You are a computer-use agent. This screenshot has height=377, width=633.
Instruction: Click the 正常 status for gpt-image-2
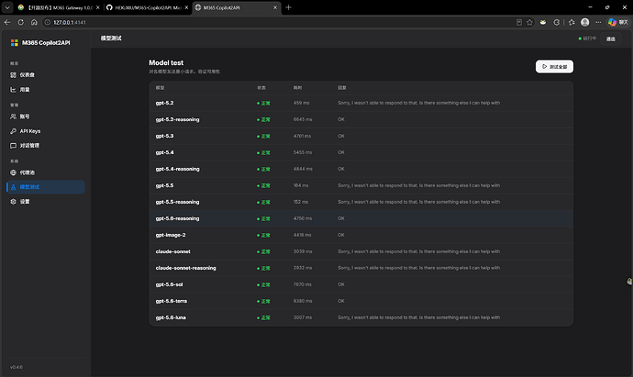pyautogui.click(x=263, y=236)
